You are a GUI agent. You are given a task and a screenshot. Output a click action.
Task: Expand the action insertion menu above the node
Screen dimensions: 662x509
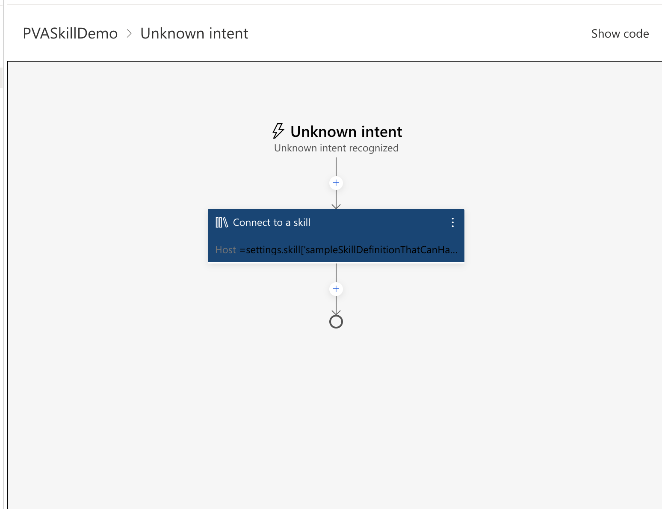pyautogui.click(x=336, y=183)
